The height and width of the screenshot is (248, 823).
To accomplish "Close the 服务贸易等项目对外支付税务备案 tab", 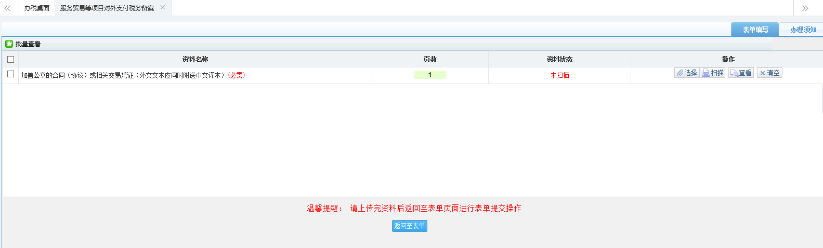I will click(x=163, y=8).
